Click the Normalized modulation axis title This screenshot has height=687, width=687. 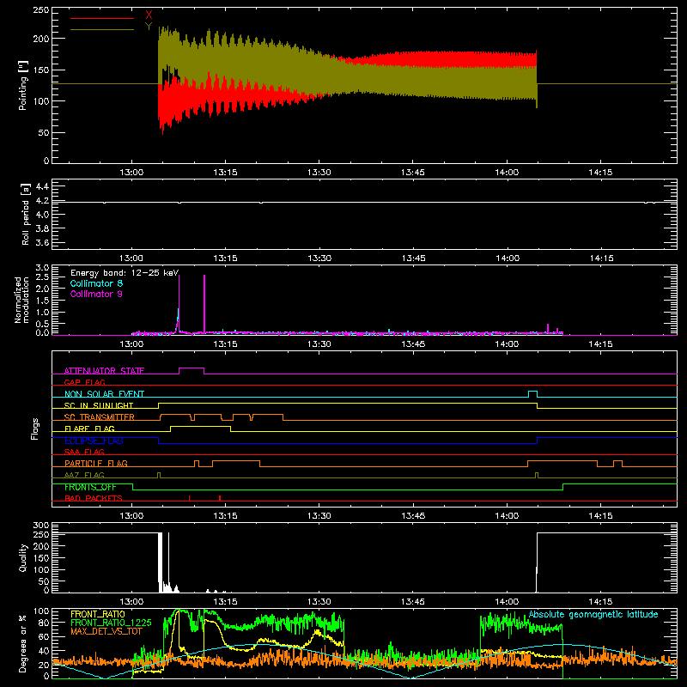tap(21, 300)
